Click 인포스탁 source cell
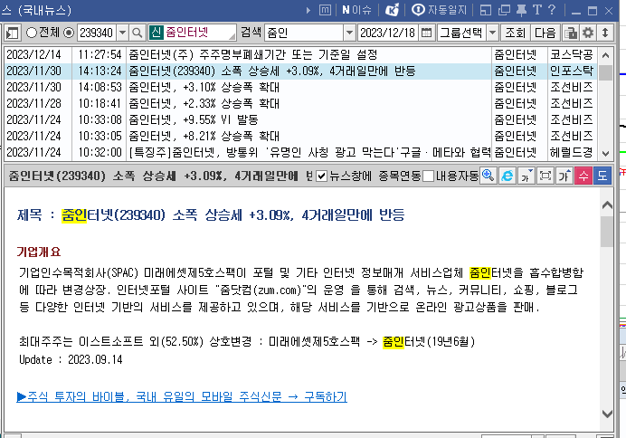 pos(572,71)
